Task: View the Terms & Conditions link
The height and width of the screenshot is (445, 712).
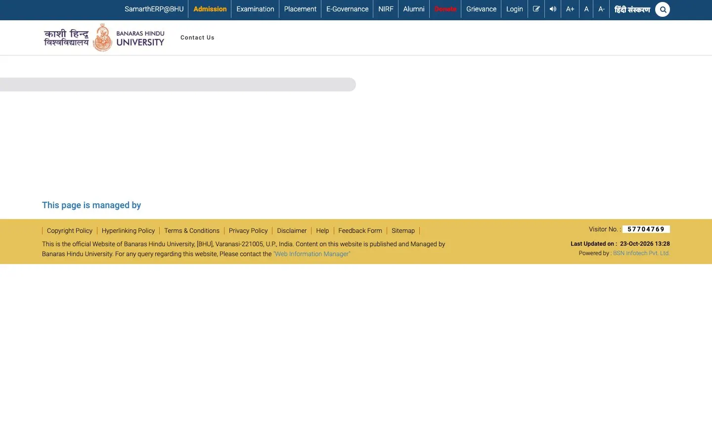Action: coord(192,231)
